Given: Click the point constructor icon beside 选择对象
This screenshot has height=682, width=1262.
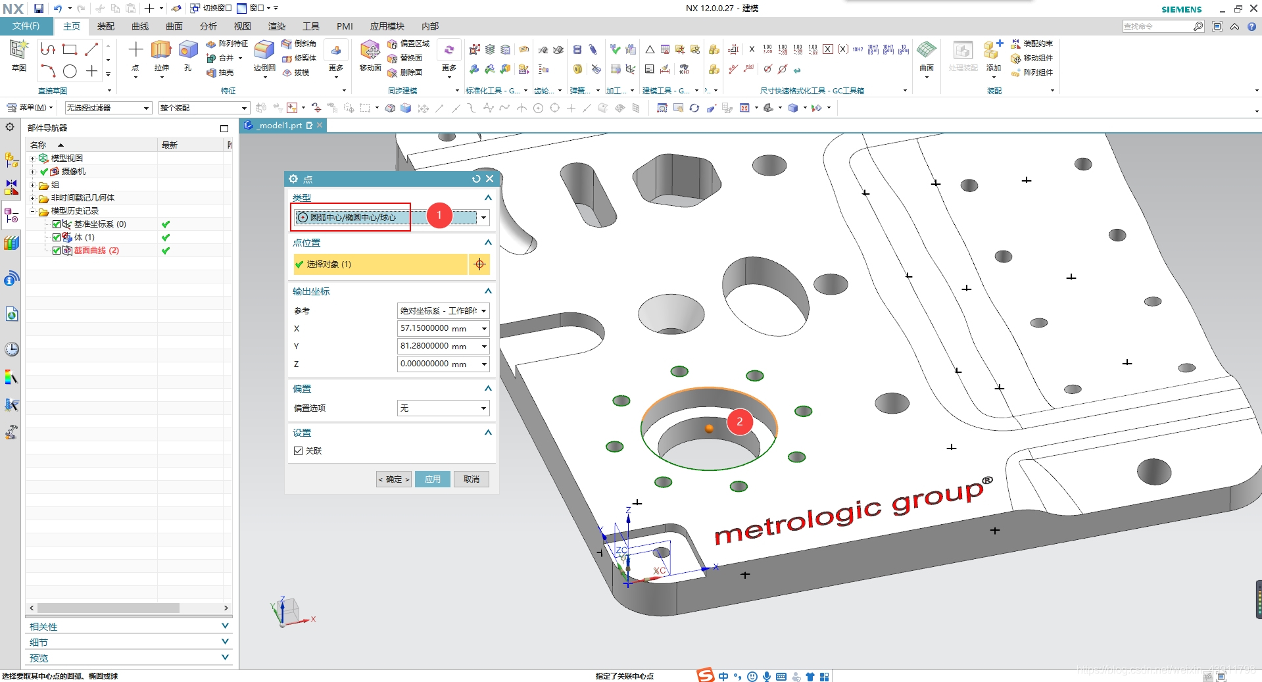Looking at the screenshot, I should (479, 264).
